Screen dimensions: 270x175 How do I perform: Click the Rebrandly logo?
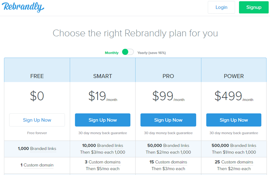[23, 7]
